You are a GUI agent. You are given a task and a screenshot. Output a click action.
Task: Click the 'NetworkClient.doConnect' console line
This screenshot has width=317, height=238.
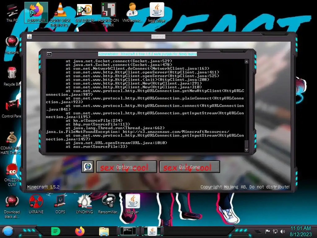[137, 68]
